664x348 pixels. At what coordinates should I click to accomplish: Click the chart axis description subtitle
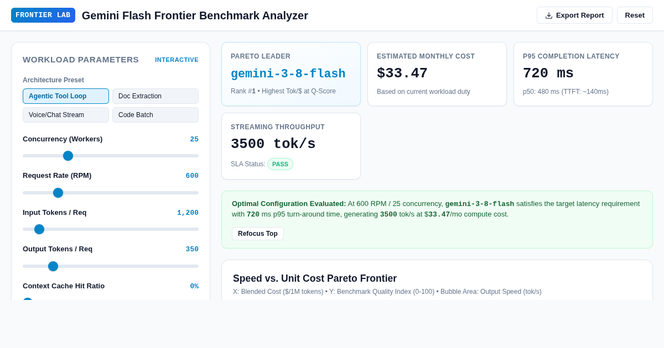click(x=387, y=292)
